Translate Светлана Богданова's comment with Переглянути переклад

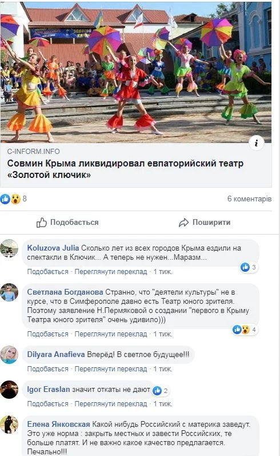tap(111, 334)
